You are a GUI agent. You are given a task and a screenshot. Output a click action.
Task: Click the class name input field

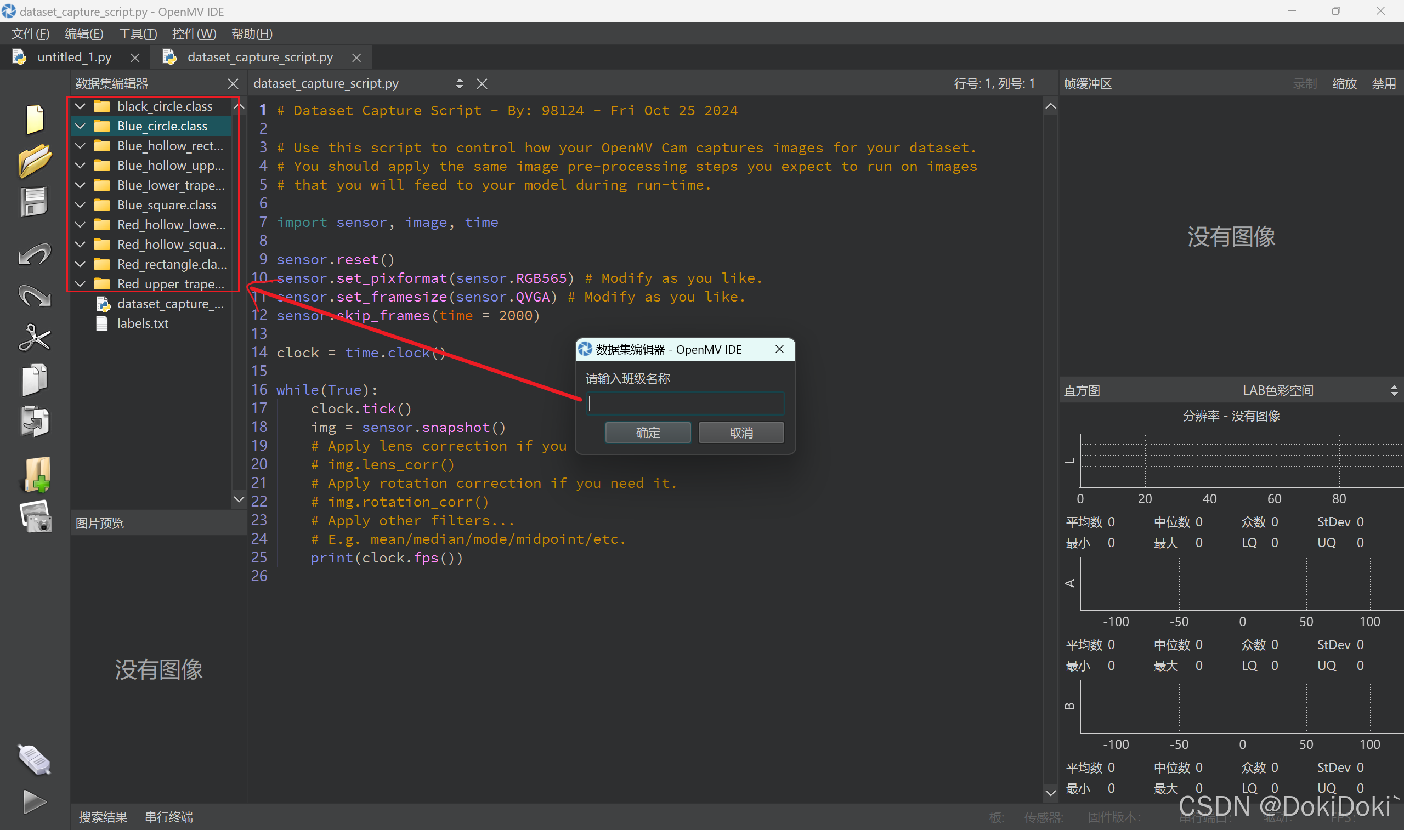(x=684, y=403)
